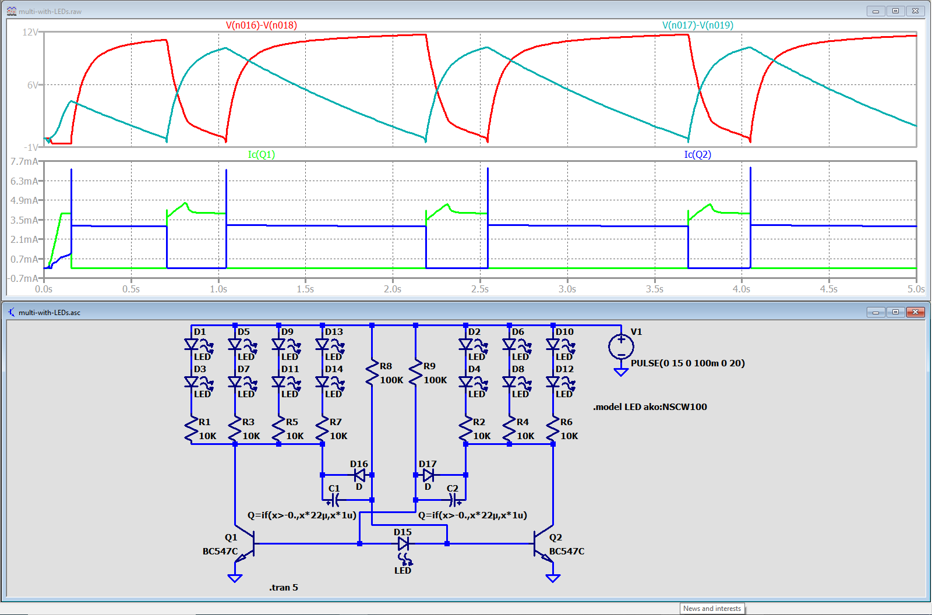This screenshot has width=932, height=615.
Task: Click resistor R4 10K symbol
Action: click(510, 429)
